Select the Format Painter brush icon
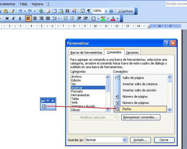The image size is (187, 149). click(x=12, y=11)
